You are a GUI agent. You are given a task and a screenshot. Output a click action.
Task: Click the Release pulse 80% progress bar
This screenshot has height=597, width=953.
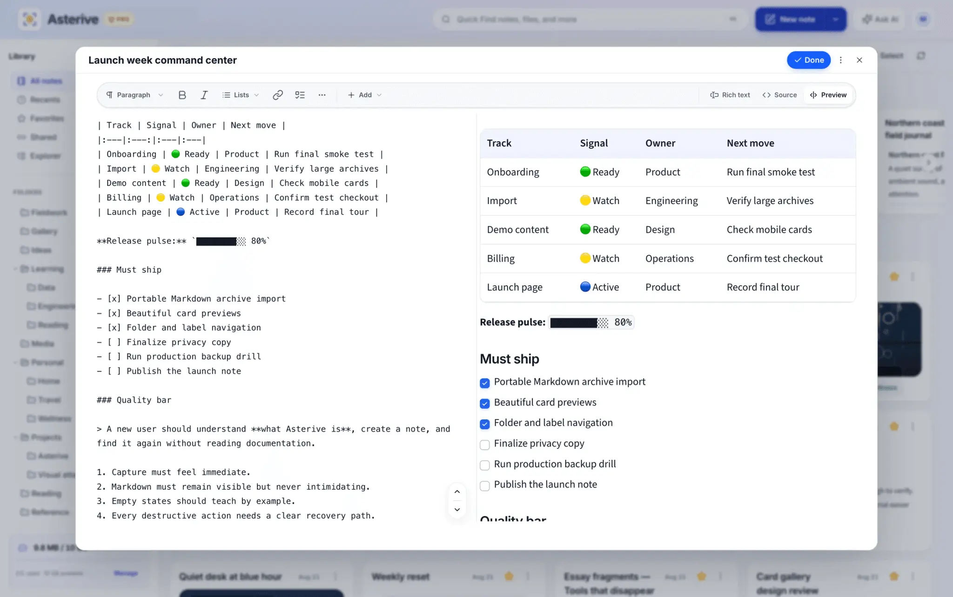591,322
